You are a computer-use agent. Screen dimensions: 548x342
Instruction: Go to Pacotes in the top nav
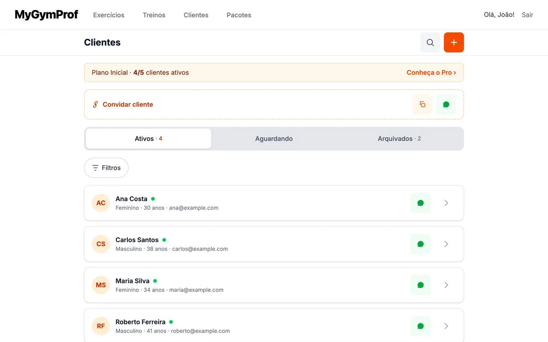[x=239, y=15]
